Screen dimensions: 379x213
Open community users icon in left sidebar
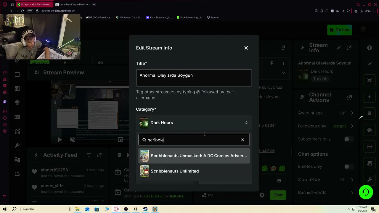17,159
